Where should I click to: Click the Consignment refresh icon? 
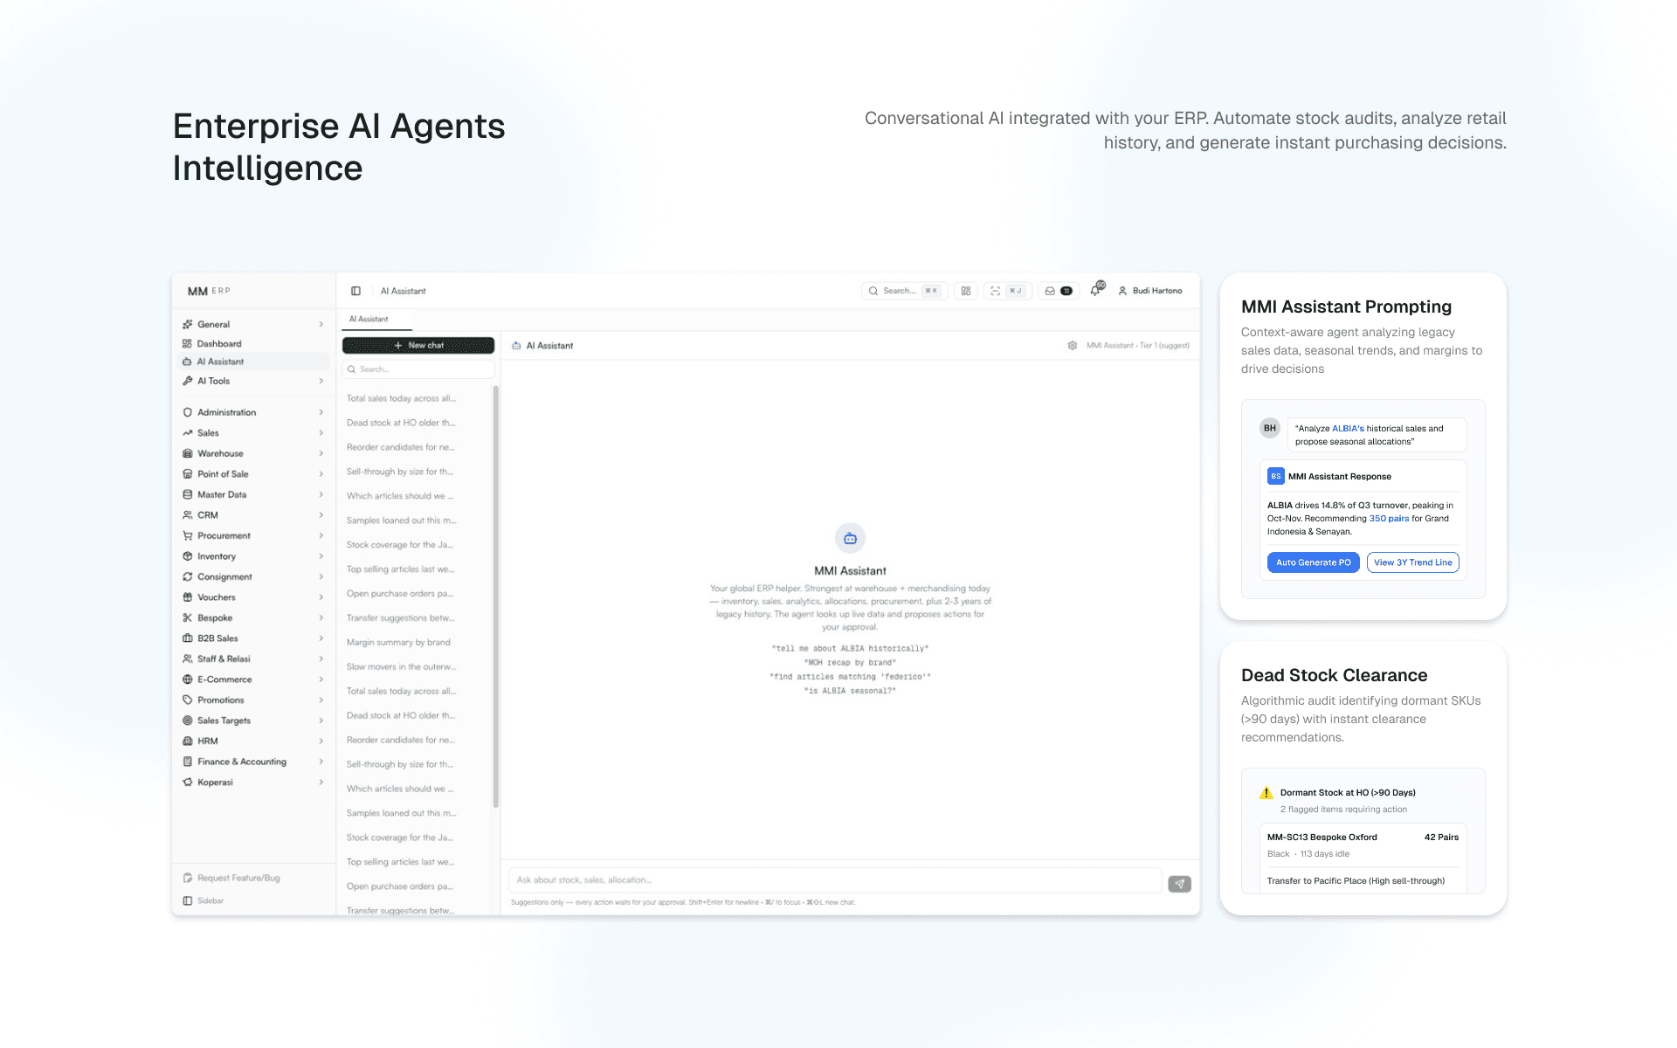coord(187,576)
